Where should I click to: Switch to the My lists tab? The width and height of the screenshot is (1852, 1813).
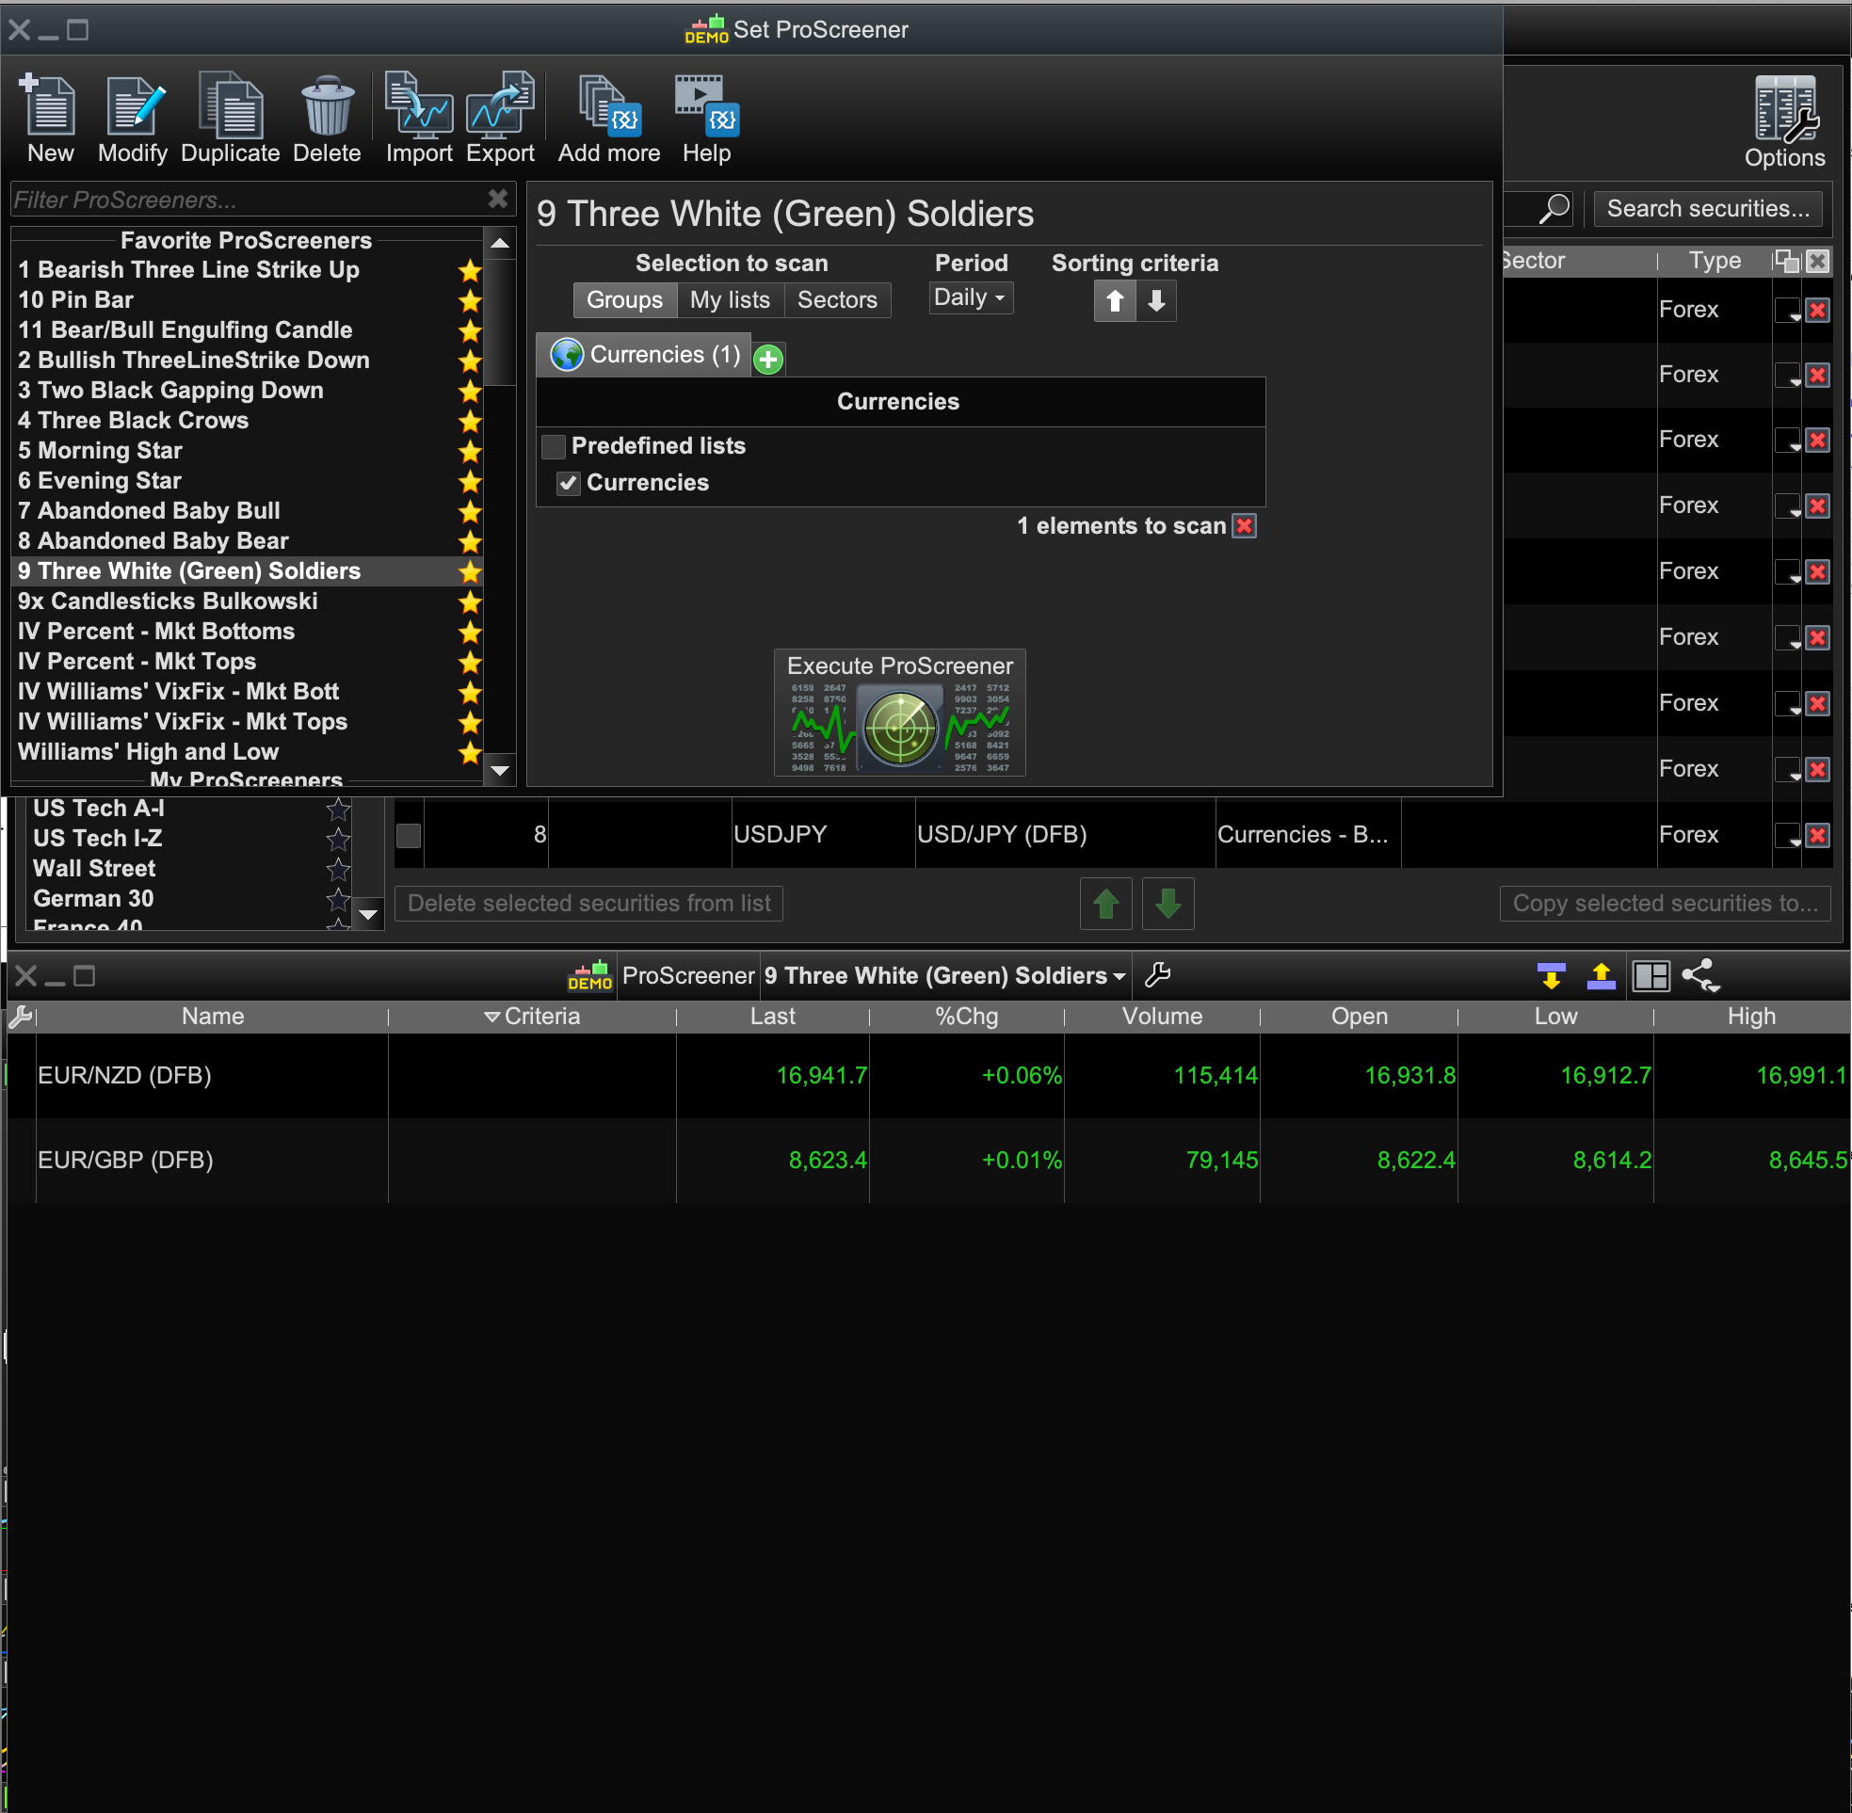[x=730, y=300]
